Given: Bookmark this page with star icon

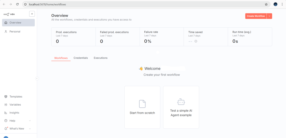Looking at the screenshot, I should (x=266, y=4).
